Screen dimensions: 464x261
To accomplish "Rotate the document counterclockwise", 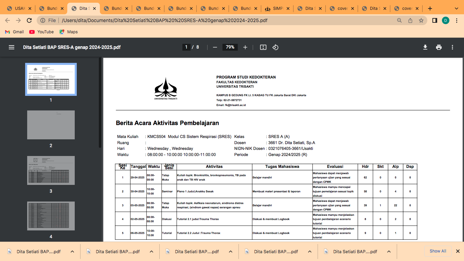I will pos(275,47).
